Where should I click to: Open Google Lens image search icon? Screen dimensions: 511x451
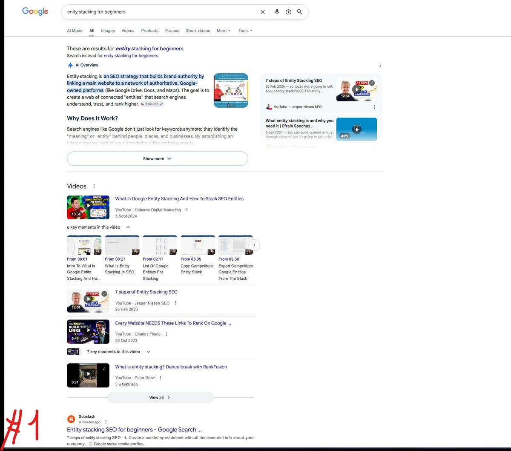click(288, 12)
